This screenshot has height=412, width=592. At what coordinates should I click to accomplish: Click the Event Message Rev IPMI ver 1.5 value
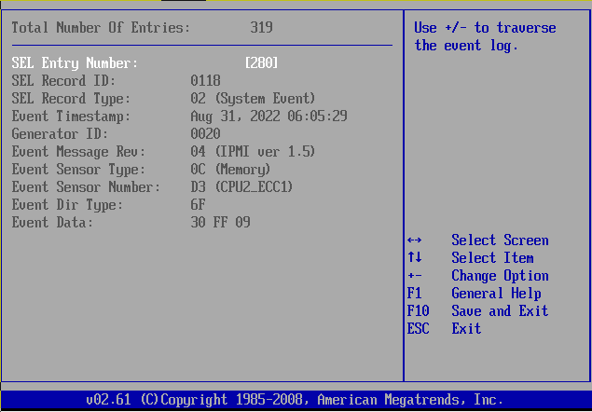(253, 152)
